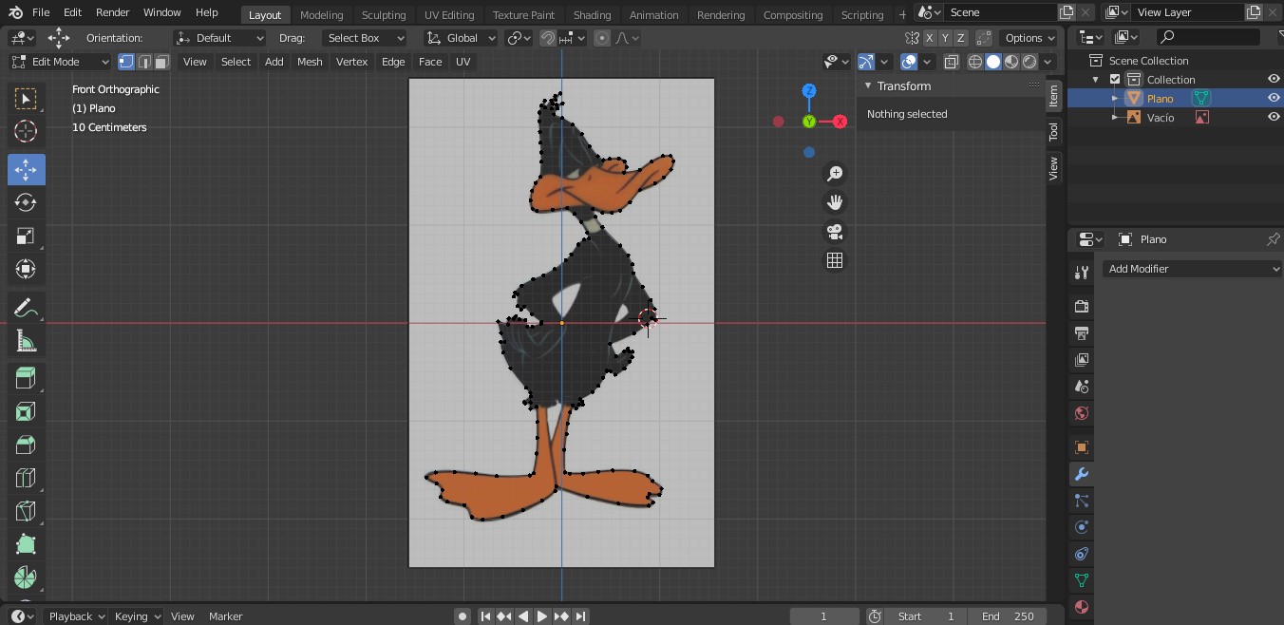Activate the Transform tool
1284x625 pixels.
[x=26, y=270]
